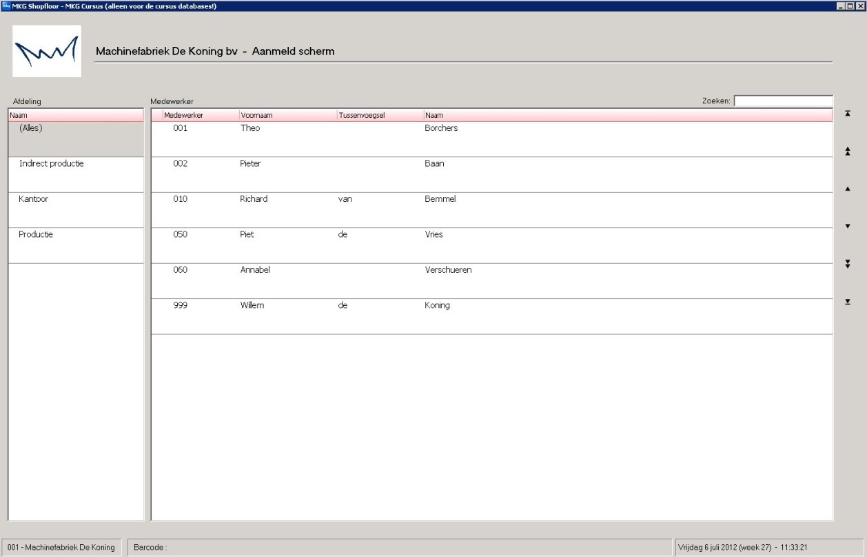Image resolution: width=867 pixels, height=558 pixels.
Task: Click surname Borchers
Action: pyautogui.click(x=441, y=128)
